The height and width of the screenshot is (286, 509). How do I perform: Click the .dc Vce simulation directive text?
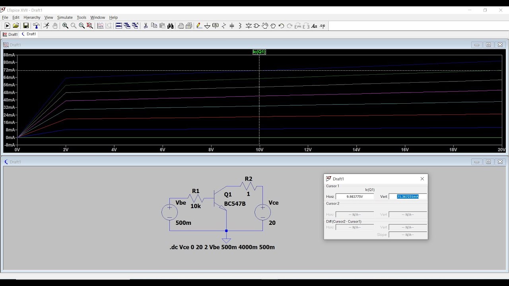(222, 247)
